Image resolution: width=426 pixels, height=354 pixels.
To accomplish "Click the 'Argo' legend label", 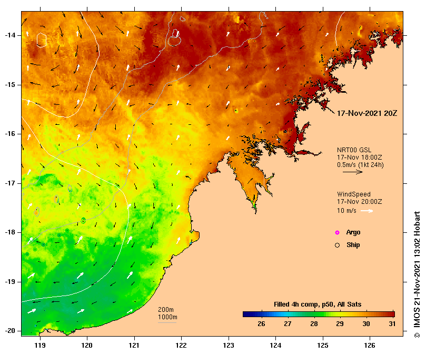I will 353,232.
